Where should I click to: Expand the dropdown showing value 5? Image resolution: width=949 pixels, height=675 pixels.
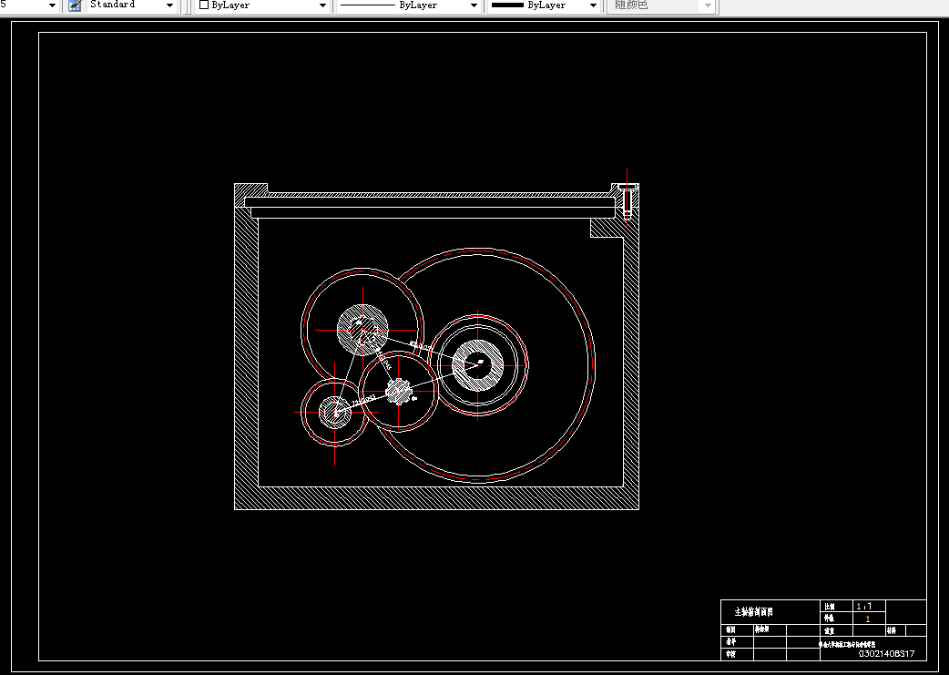click(52, 5)
